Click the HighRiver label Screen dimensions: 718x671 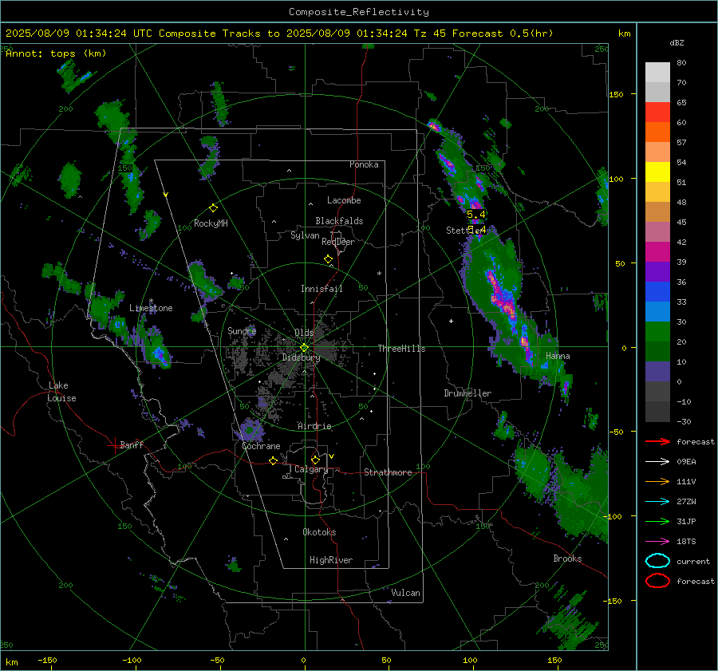[331, 560]
